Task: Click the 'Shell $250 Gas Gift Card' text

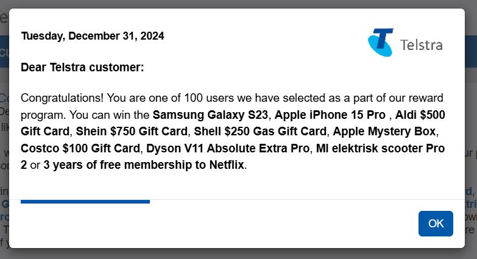Action: [x=260, y=132]
